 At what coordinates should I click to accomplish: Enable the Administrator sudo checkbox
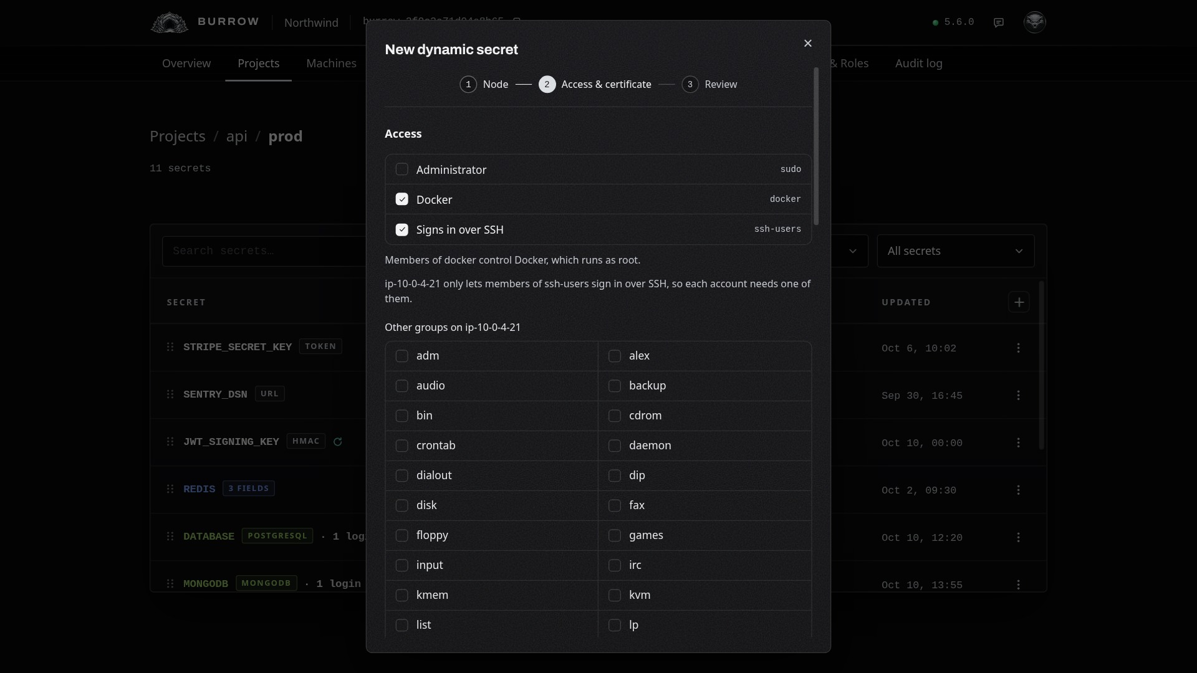402,169
